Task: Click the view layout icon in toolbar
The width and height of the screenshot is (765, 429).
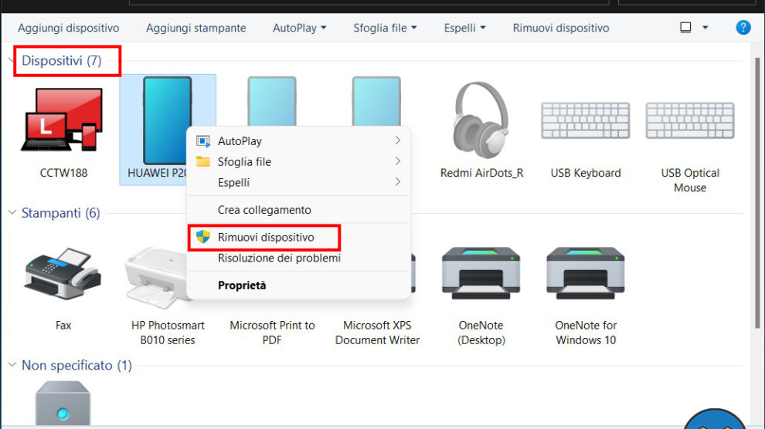Action: [x=685, y=28]
